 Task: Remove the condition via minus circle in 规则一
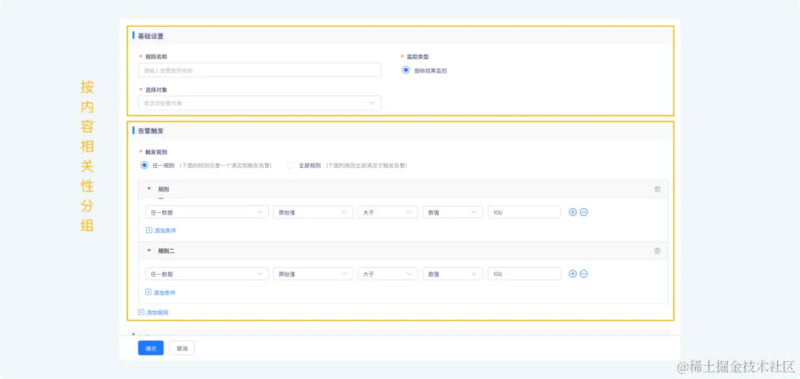(584, 212)
